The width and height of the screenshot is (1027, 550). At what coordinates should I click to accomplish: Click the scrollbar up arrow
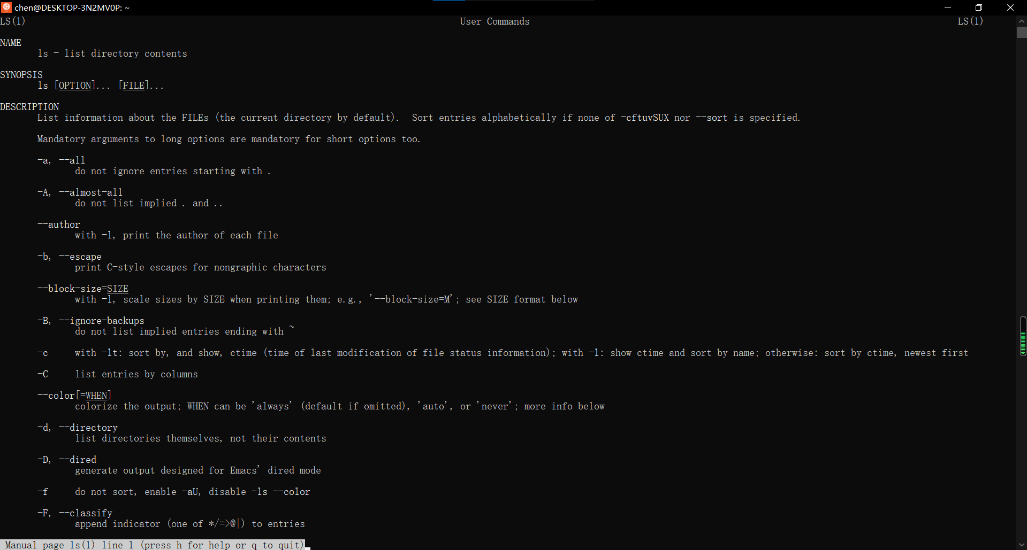(1022, 21)
